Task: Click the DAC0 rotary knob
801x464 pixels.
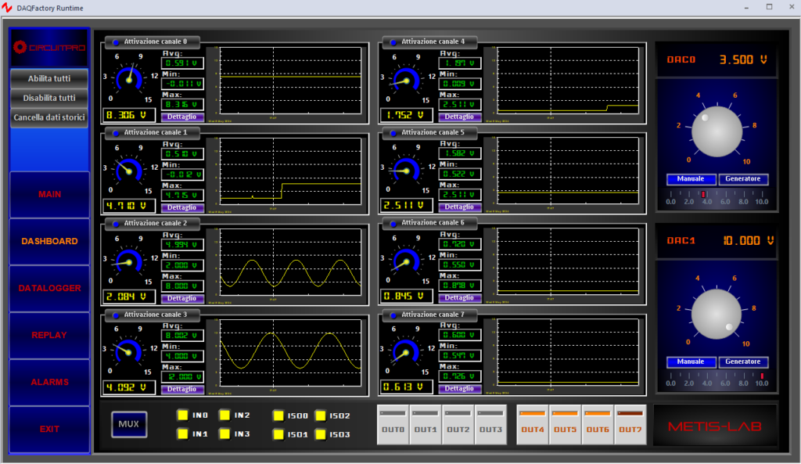Action: (717, 131)
